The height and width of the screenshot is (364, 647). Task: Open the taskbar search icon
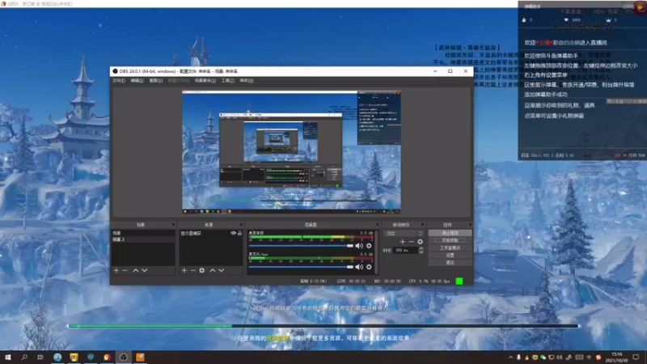click(x=24, y=357)
